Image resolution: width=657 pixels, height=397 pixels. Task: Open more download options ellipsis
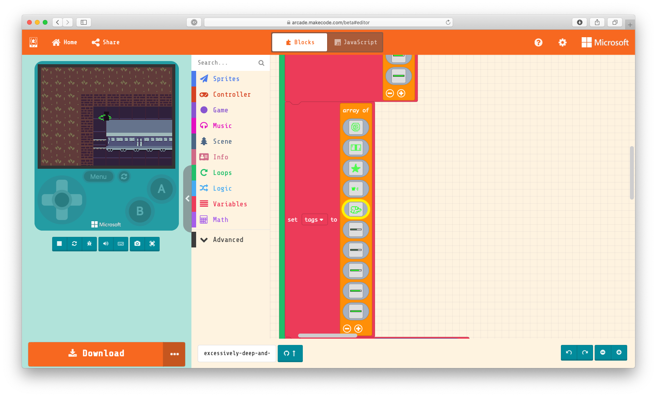[175, 354]
